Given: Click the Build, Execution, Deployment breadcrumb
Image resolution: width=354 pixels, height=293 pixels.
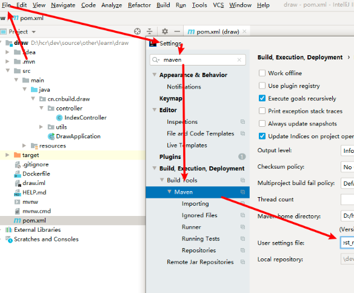Looking at the screenshot, I should point(300,58).
